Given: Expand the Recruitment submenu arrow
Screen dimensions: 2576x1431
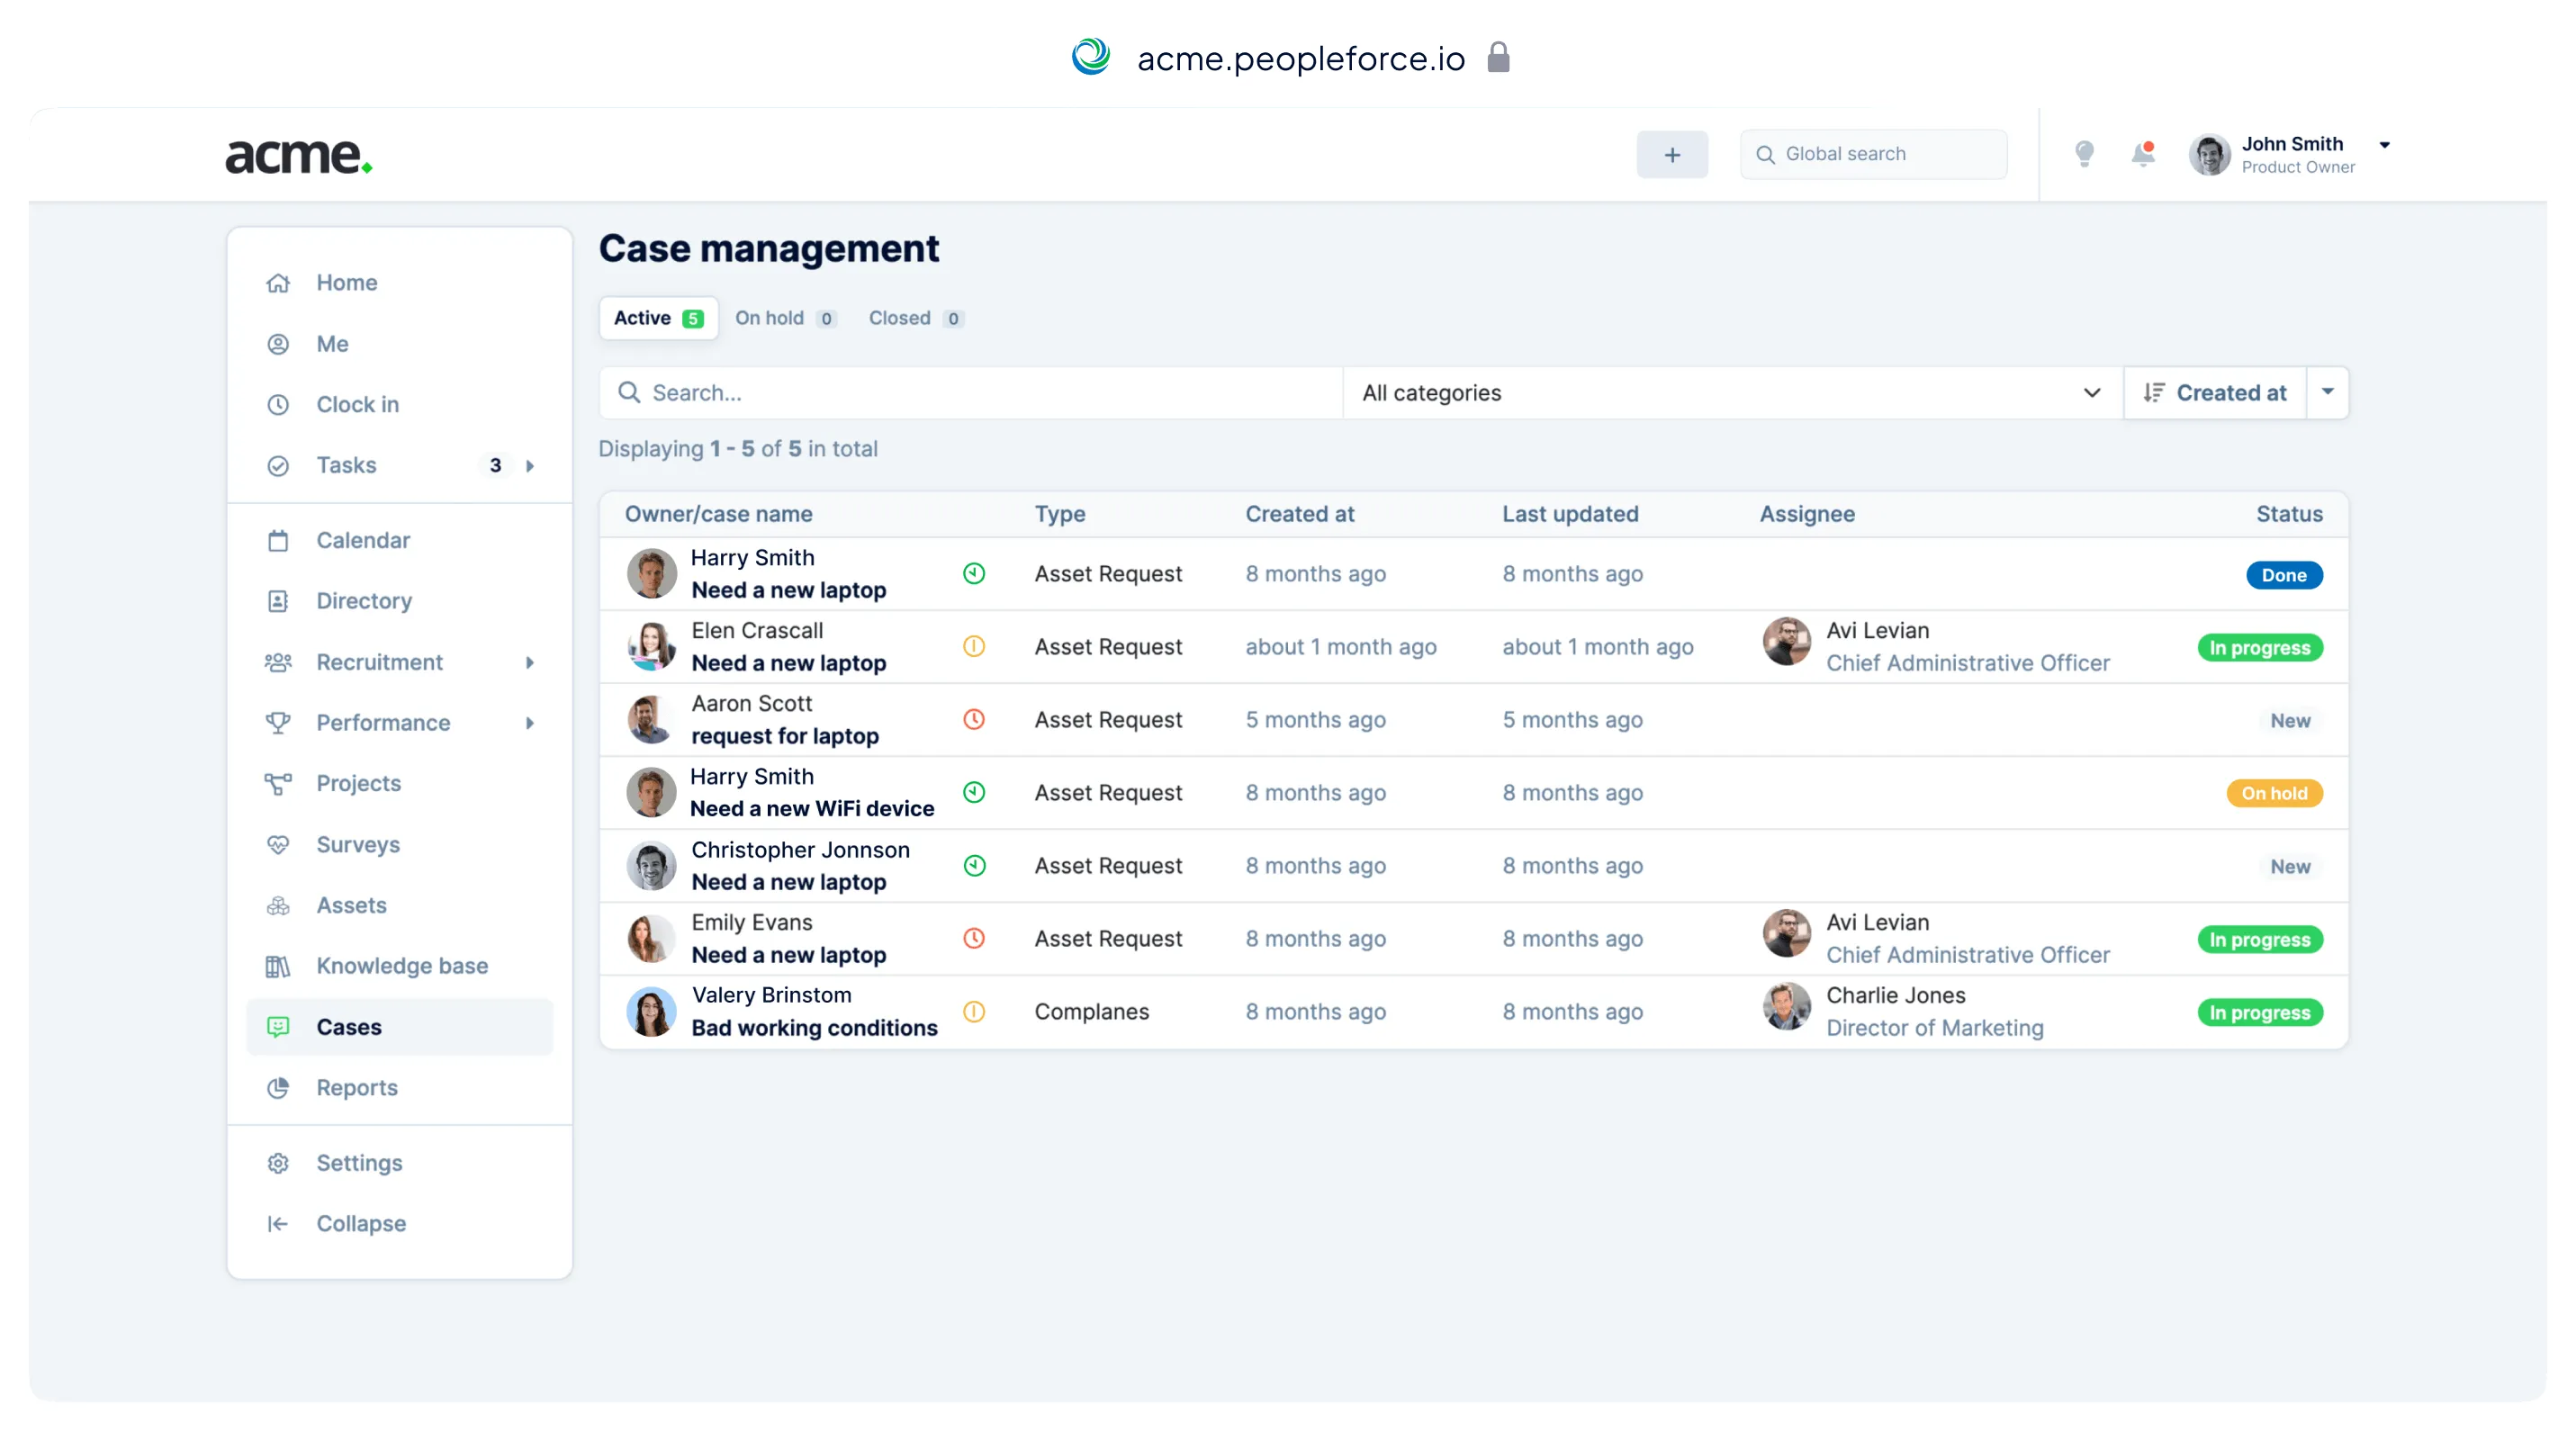Looking at the screenshot, I should pos(530,662).
